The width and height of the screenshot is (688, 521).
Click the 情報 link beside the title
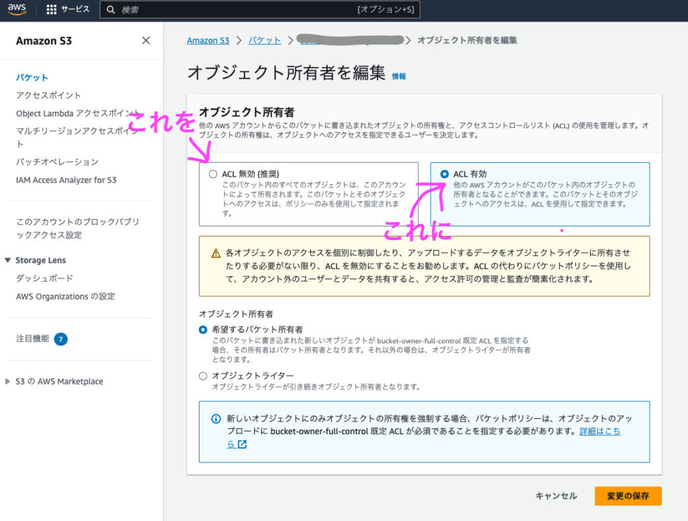(399, 77)
